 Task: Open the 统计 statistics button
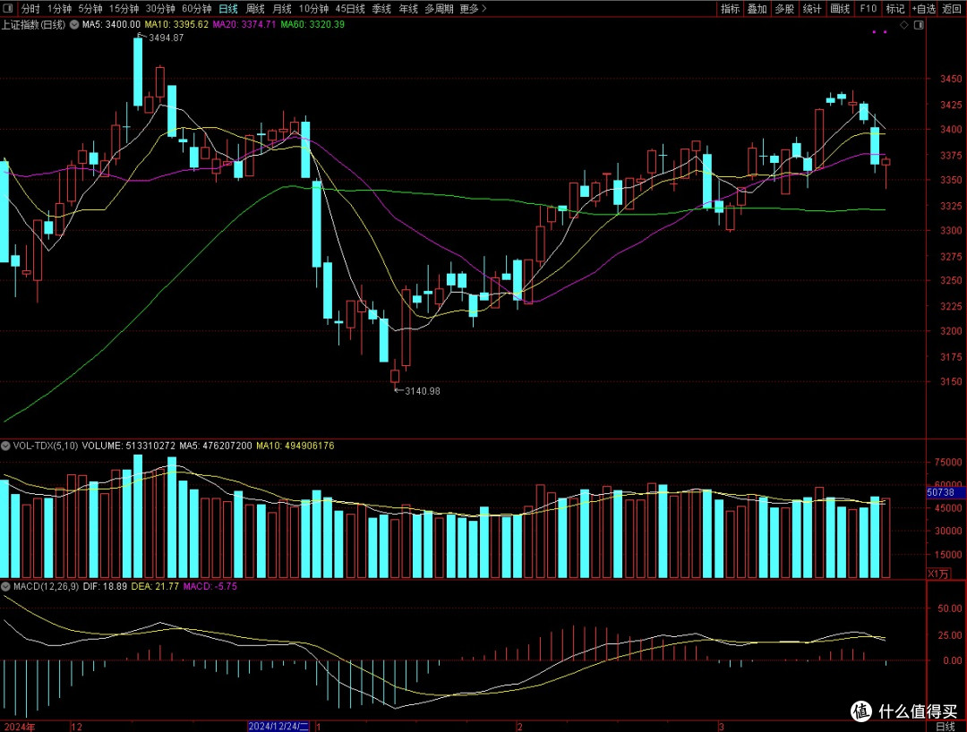812,9
